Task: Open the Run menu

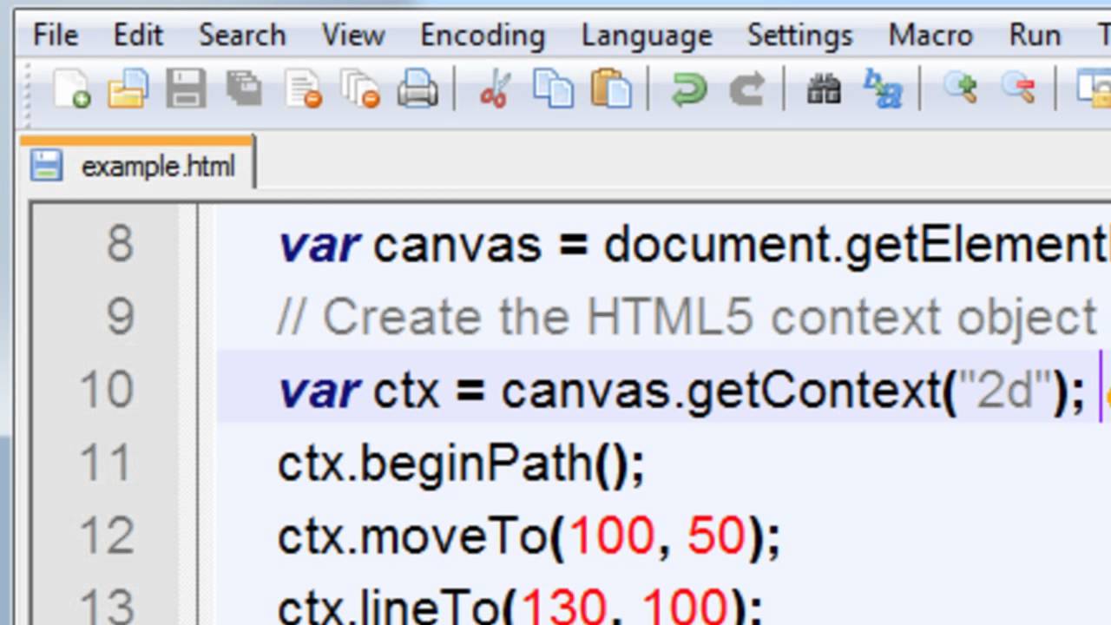Action: click(x=1035, y=35)
